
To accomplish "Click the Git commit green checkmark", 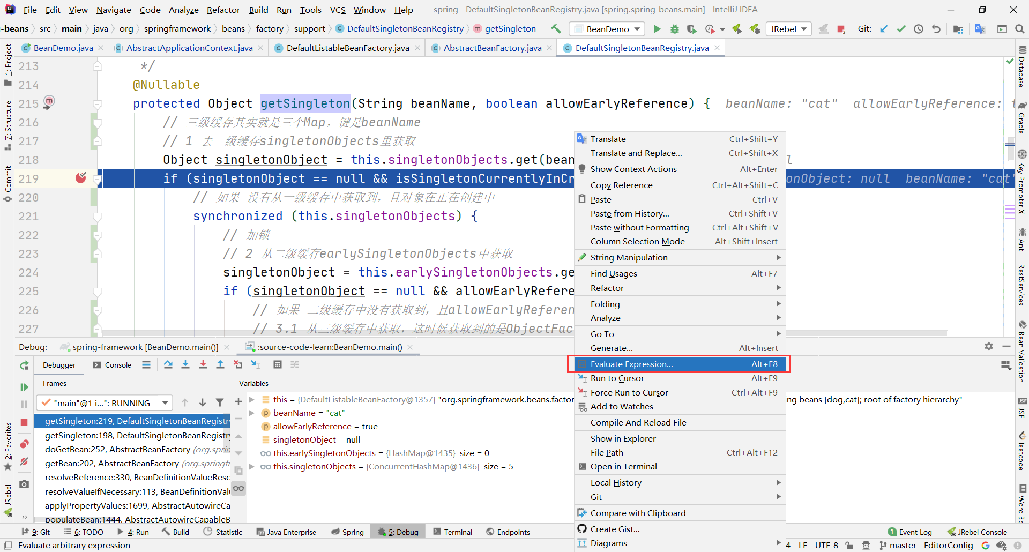I will [901, 29].
